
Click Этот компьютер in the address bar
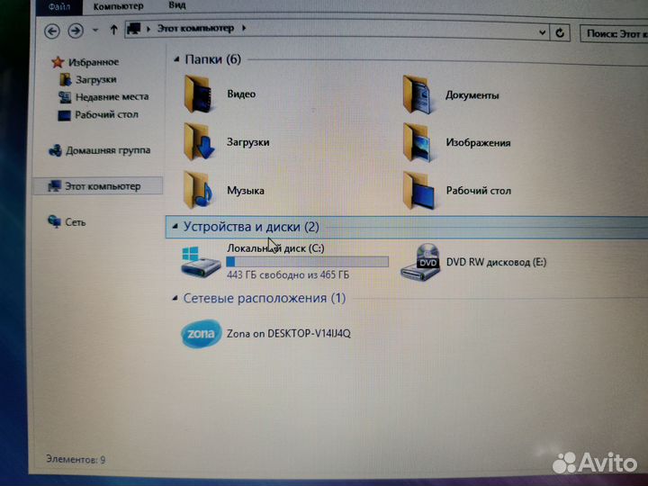click(x=195, y=28)
